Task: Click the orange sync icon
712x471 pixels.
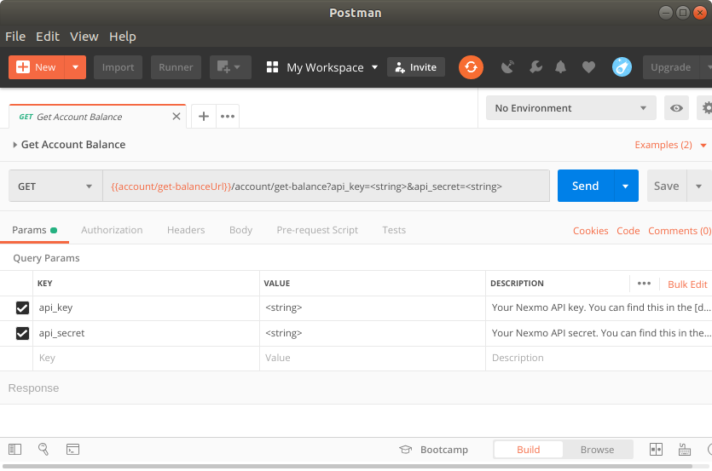Action: coord(471,67)
